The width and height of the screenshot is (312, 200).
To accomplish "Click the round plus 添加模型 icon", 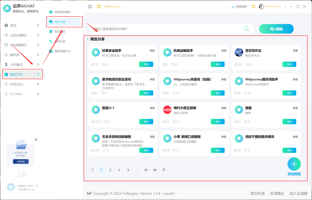I will (x=294, y=164).
